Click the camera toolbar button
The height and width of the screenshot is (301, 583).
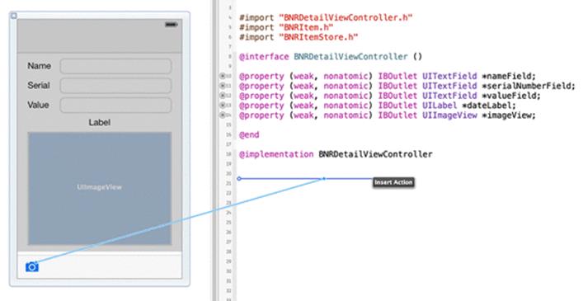32,266
